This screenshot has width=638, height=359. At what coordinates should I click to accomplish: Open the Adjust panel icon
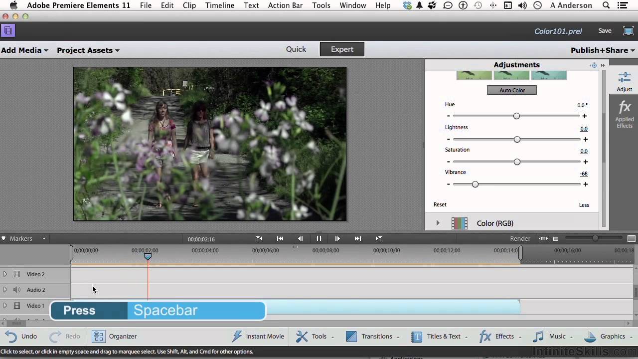coord(624,82)
